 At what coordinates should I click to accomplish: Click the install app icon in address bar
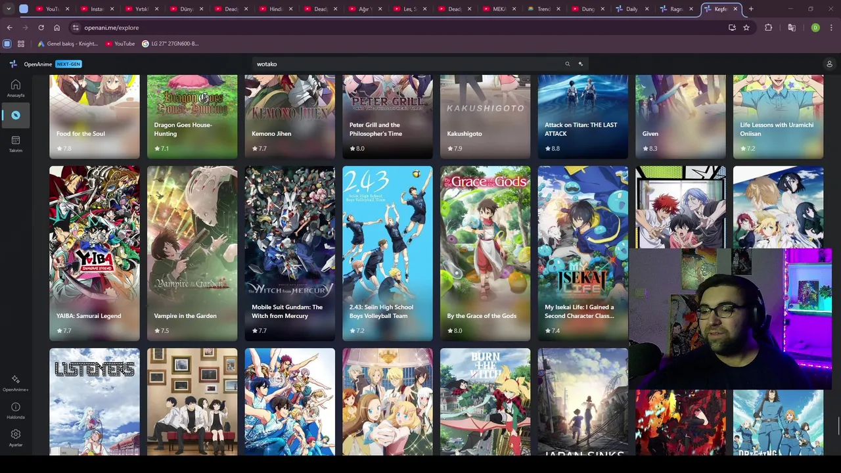(x=732, y=28)
